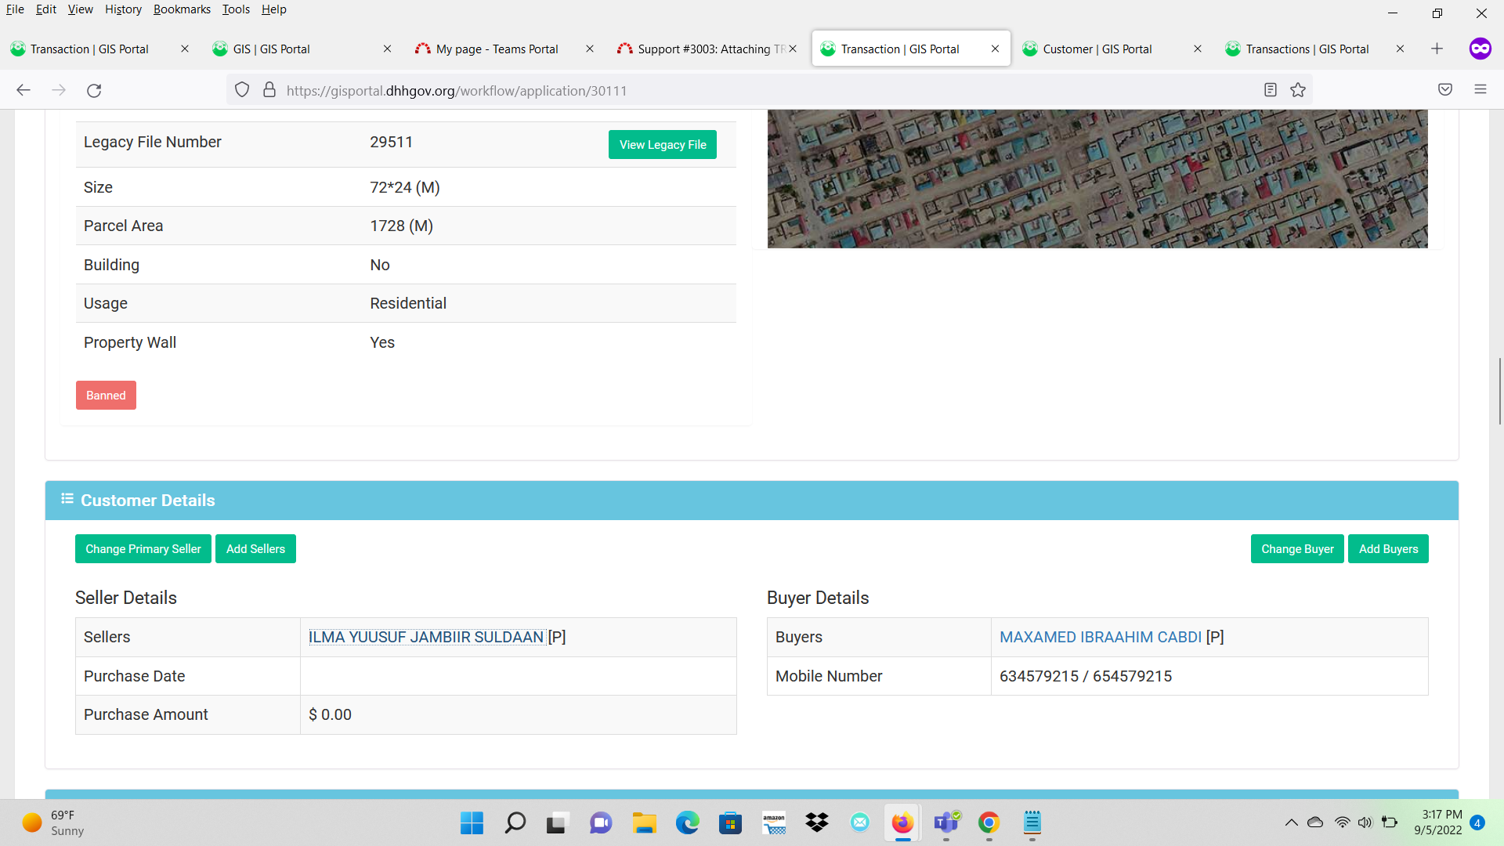The width and height of the screenshot is (1504, 846).
Task: Open the Edit menu
Action: 45,9
